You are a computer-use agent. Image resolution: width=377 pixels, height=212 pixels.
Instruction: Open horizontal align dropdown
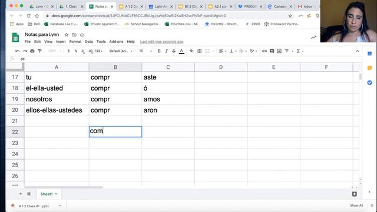click(223, 51)
